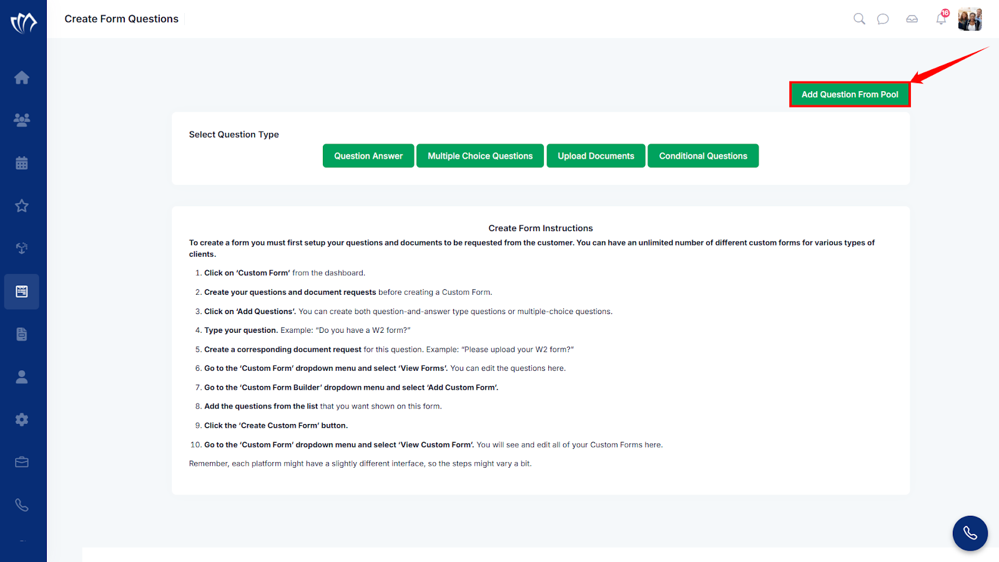Select the highlighted custom form icon in sidebar

(x=22, y=292)
